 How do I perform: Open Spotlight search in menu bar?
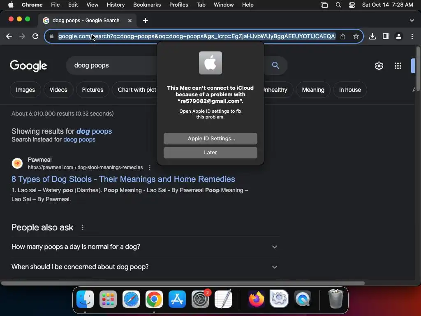(x=338, y=5)
